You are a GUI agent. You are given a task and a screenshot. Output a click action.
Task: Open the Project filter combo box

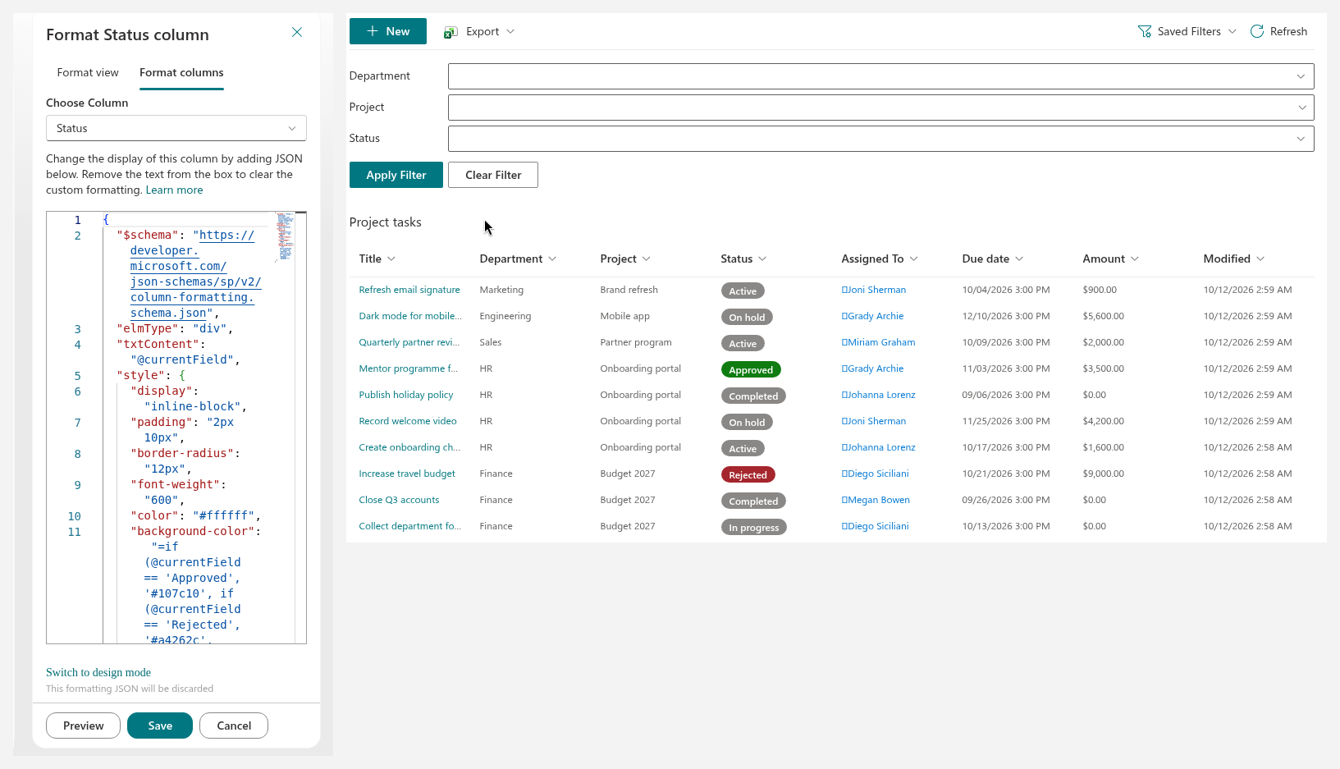coord(881,108)
